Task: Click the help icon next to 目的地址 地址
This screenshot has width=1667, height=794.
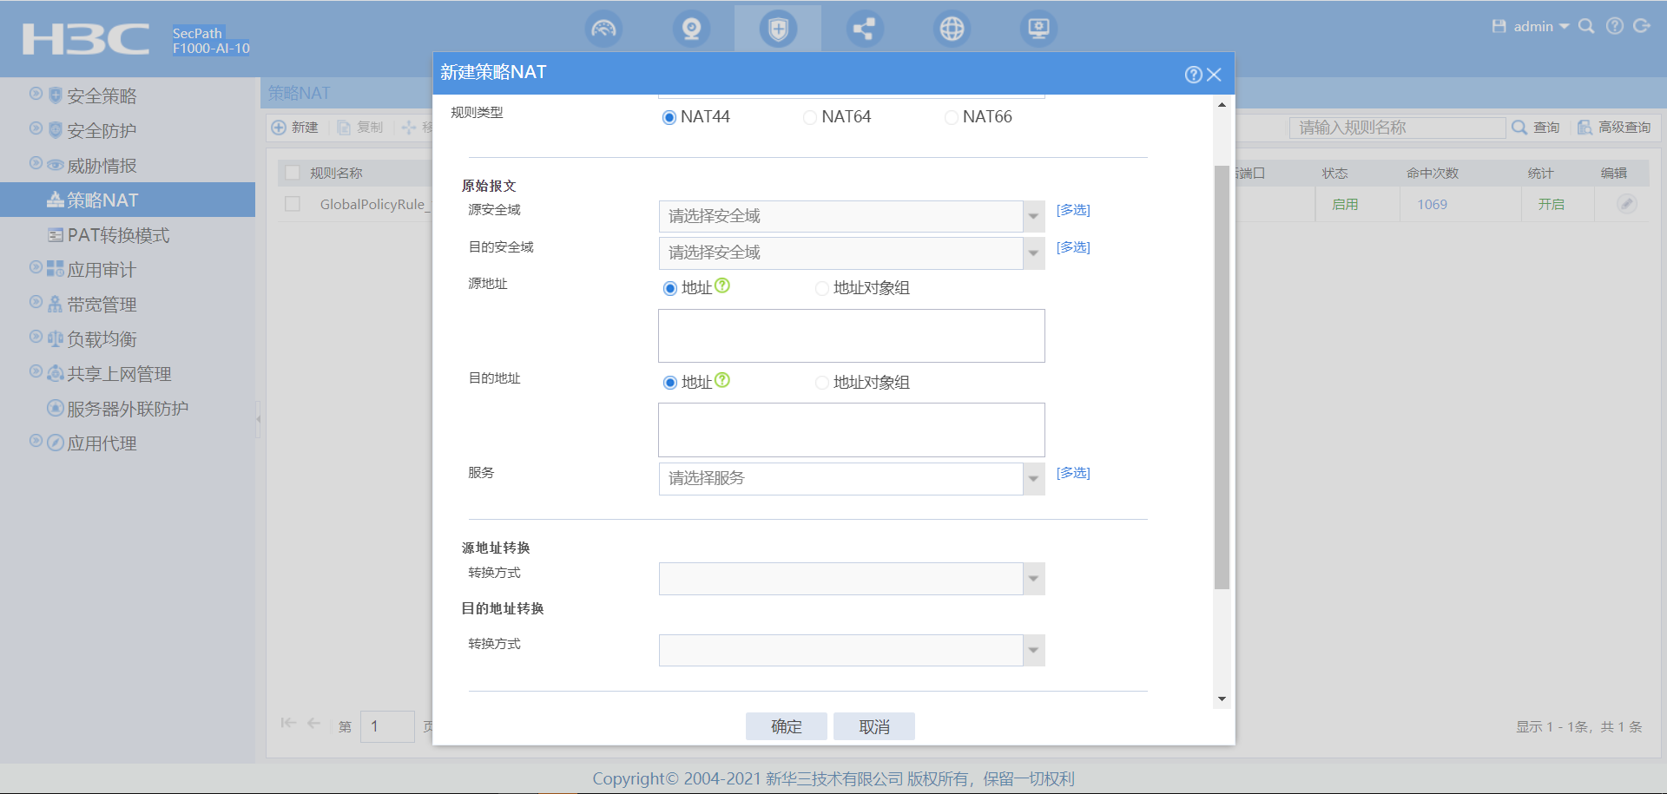Action: (722, 380)
